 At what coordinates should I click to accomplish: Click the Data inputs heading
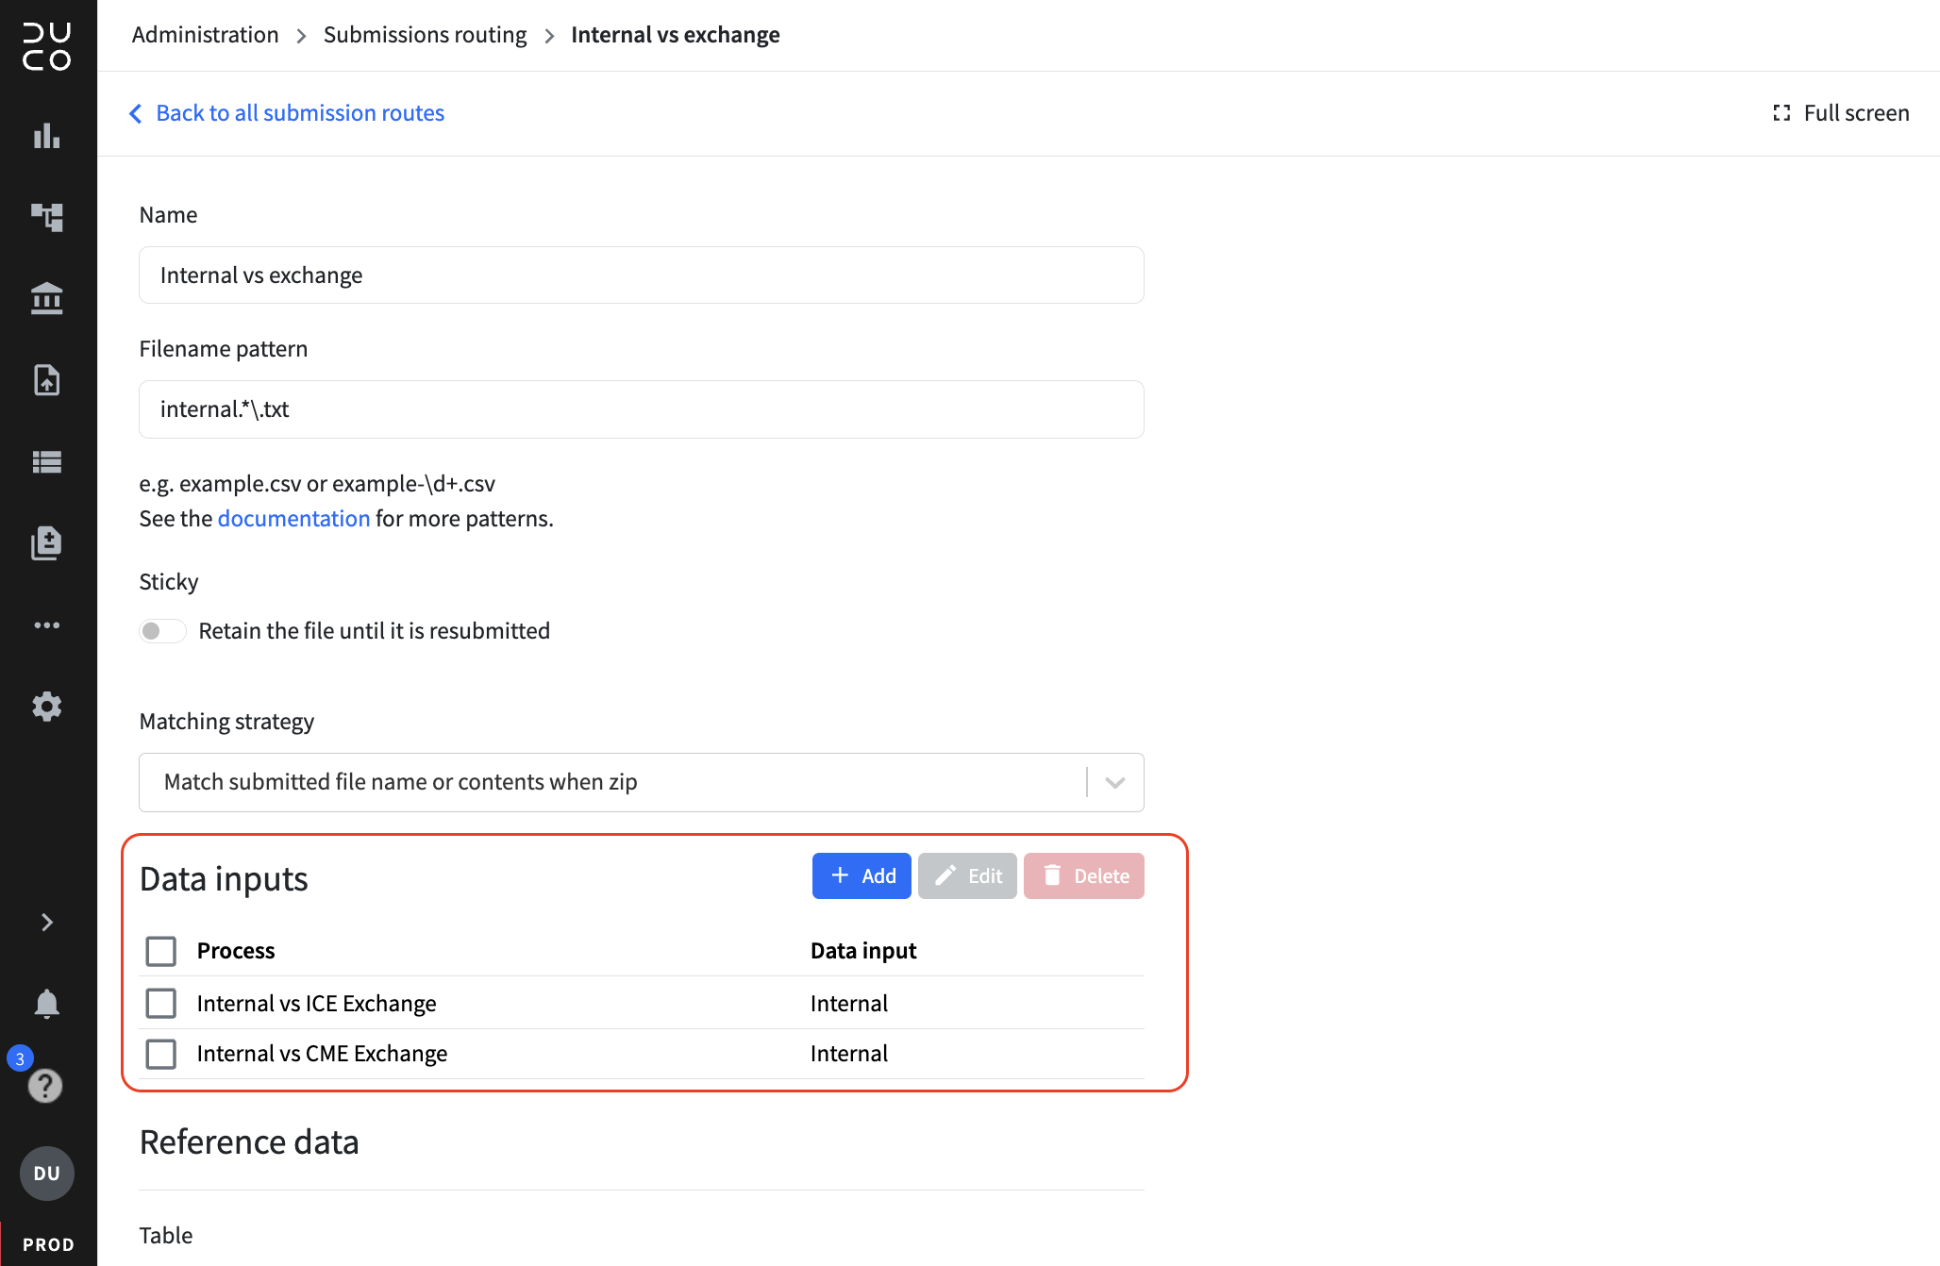224,879
